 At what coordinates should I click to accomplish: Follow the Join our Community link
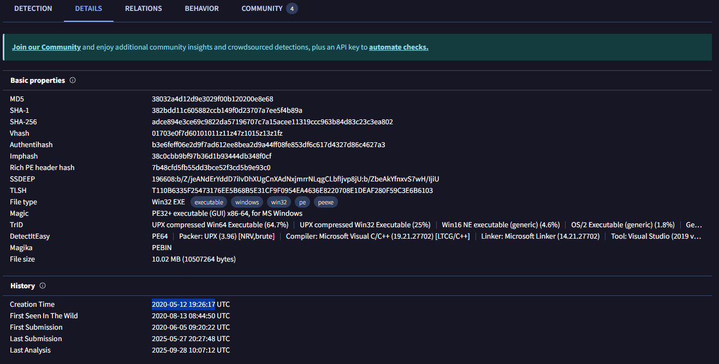pos(46,47)
